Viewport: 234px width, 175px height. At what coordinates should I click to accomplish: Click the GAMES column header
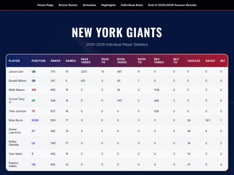pyautogui.click(x=71, y=61)
